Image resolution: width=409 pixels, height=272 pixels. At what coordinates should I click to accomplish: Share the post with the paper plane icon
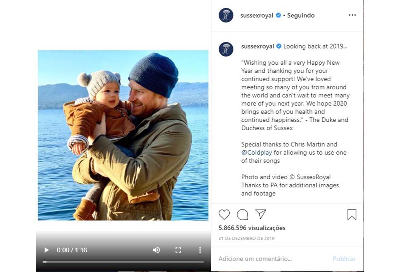point(260,214)
